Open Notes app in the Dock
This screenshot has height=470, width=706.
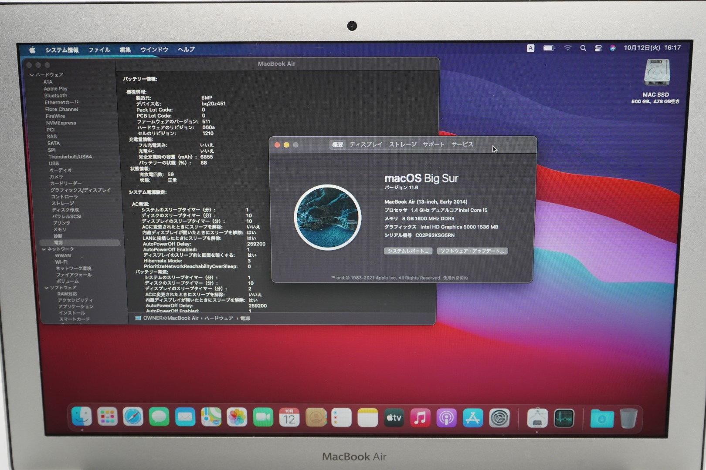(368, 417)
